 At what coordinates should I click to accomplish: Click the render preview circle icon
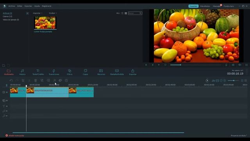(207, 81)
